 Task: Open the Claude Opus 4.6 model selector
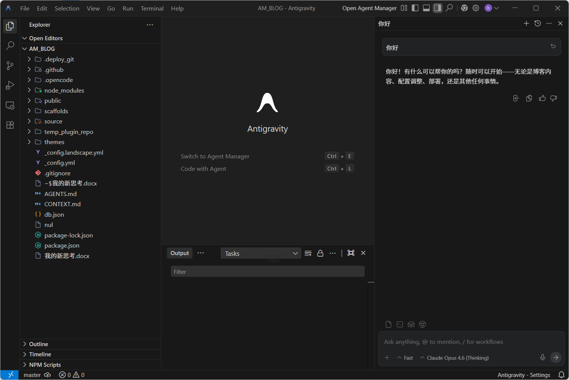pyautogui.click(x=454, y=358)
